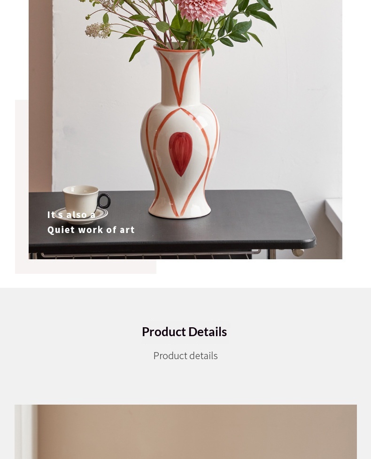371x459 pixels.
Task: Click the "Product Details" bold heading
Action: click(184, 332)
